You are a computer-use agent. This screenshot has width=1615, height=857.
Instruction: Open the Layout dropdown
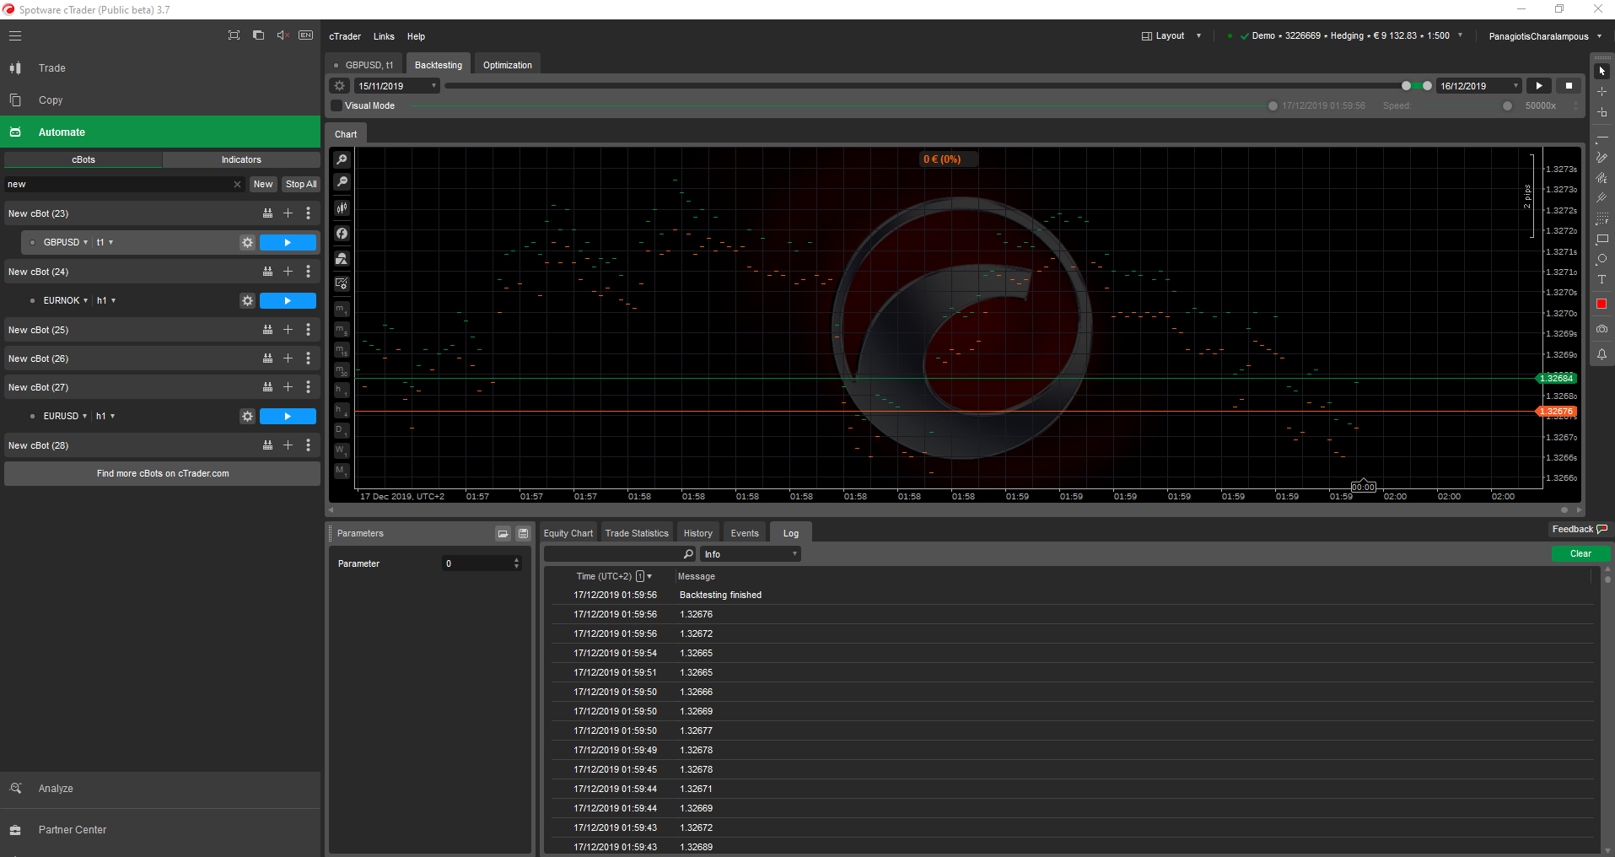click(x=1171, y=35)
